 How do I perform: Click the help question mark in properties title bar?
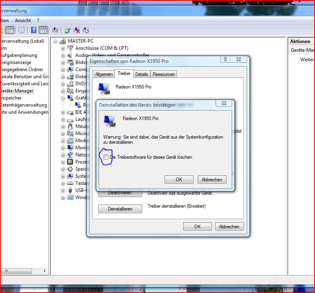click(225, 59)
